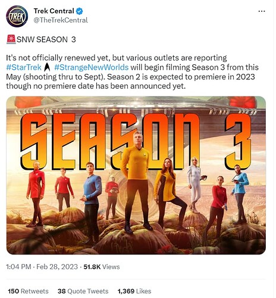The height and width of the screenshot is (298, 276).
Task: View the 51.8K Views analytics
Action: point(102,266)
